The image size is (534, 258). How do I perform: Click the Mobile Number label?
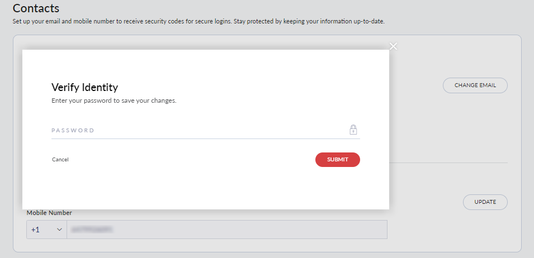pyautogui.click(x=49, y=213)
